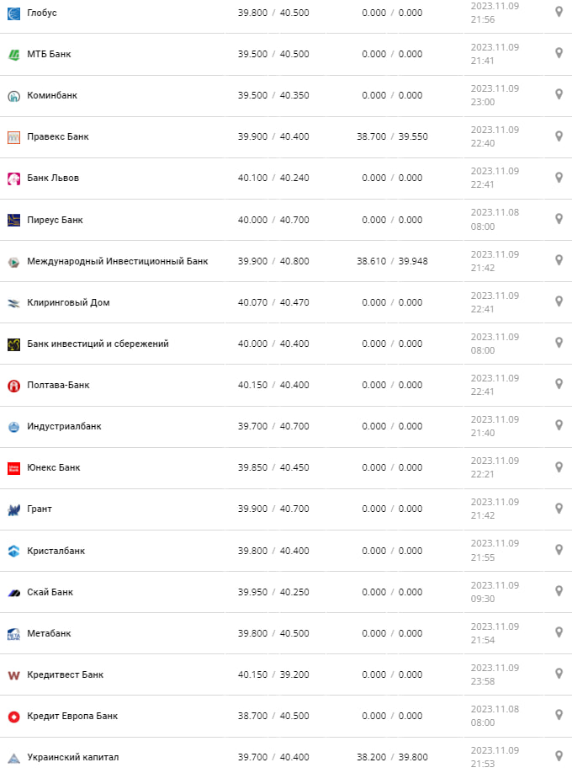Select the Грант bank name
The height and width of the screenshot is (773, 572).
click(x=40, y=509)
